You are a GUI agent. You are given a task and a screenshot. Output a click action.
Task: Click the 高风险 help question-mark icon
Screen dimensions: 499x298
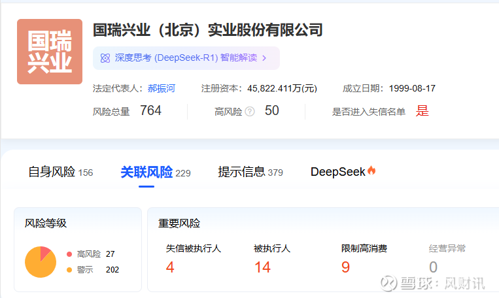(250, 111)
